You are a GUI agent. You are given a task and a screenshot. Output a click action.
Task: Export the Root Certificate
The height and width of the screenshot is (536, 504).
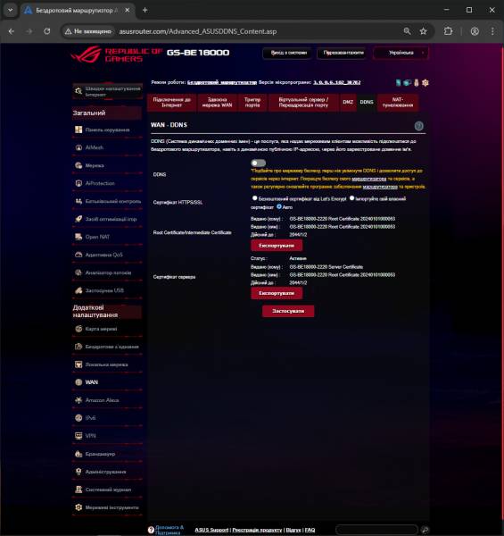[x=277, y=246]
